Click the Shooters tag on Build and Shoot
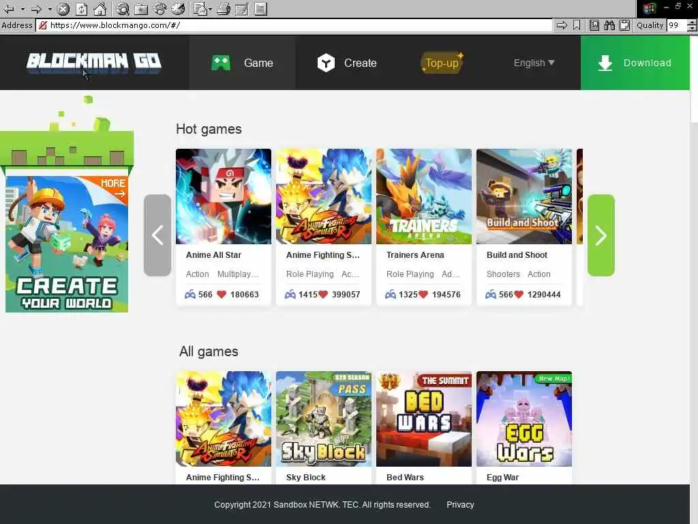Viewport: 698px width, 524px height. point(503,274)
